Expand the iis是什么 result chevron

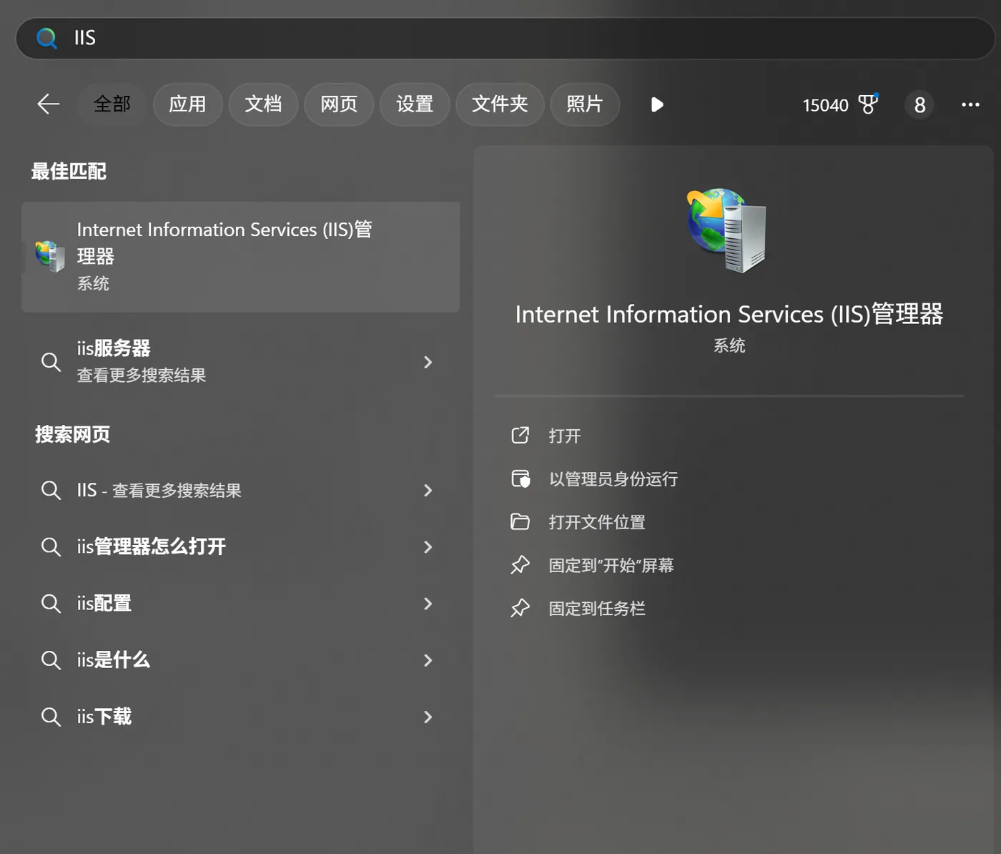428,660
